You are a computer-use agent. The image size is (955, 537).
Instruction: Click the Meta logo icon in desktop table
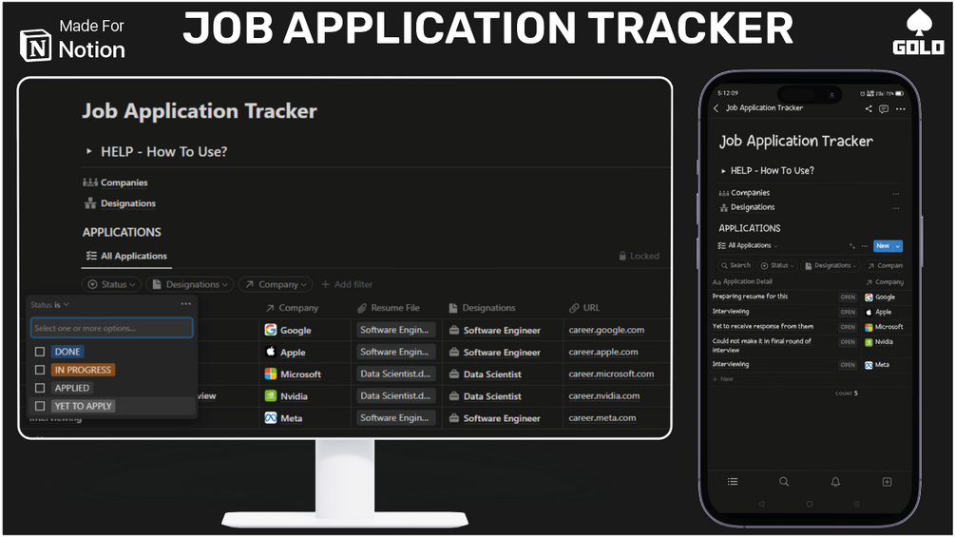(x=271, y=417)
